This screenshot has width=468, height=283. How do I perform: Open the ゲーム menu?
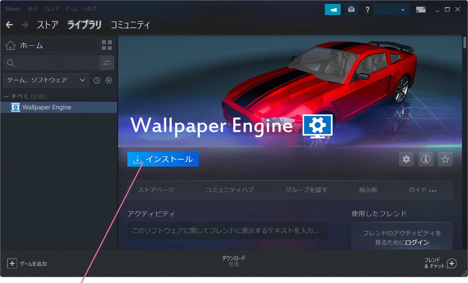pos(71,9)
